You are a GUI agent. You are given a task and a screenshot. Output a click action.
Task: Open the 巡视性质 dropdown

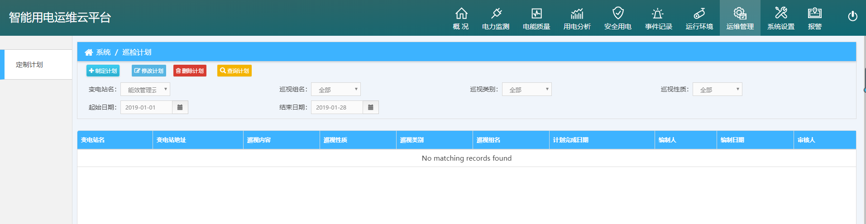tap(717, 90)
